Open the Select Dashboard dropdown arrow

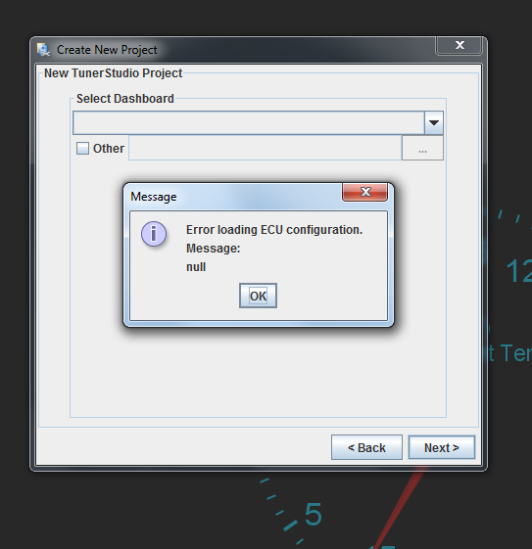(x=434, y=123)
